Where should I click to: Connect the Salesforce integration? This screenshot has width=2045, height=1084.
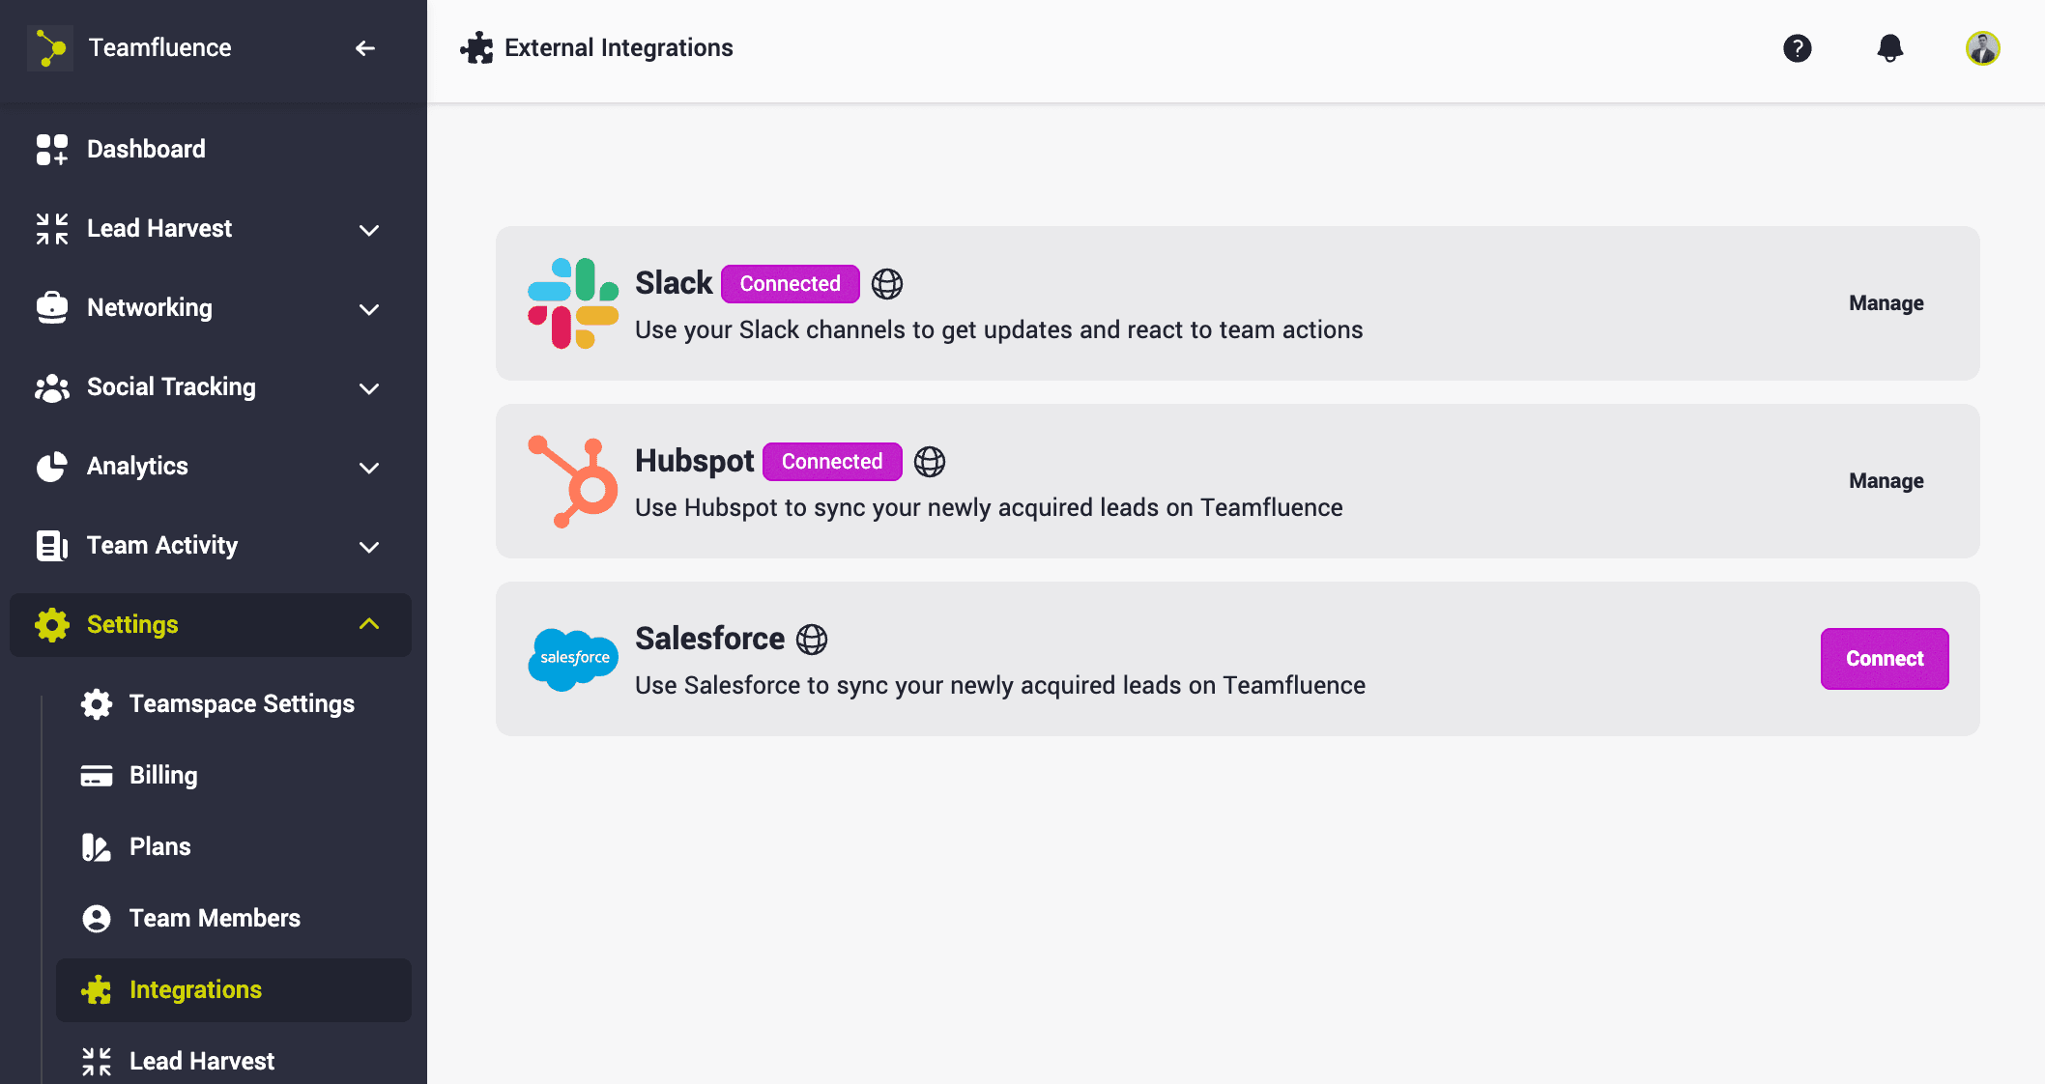[1884, 659]
